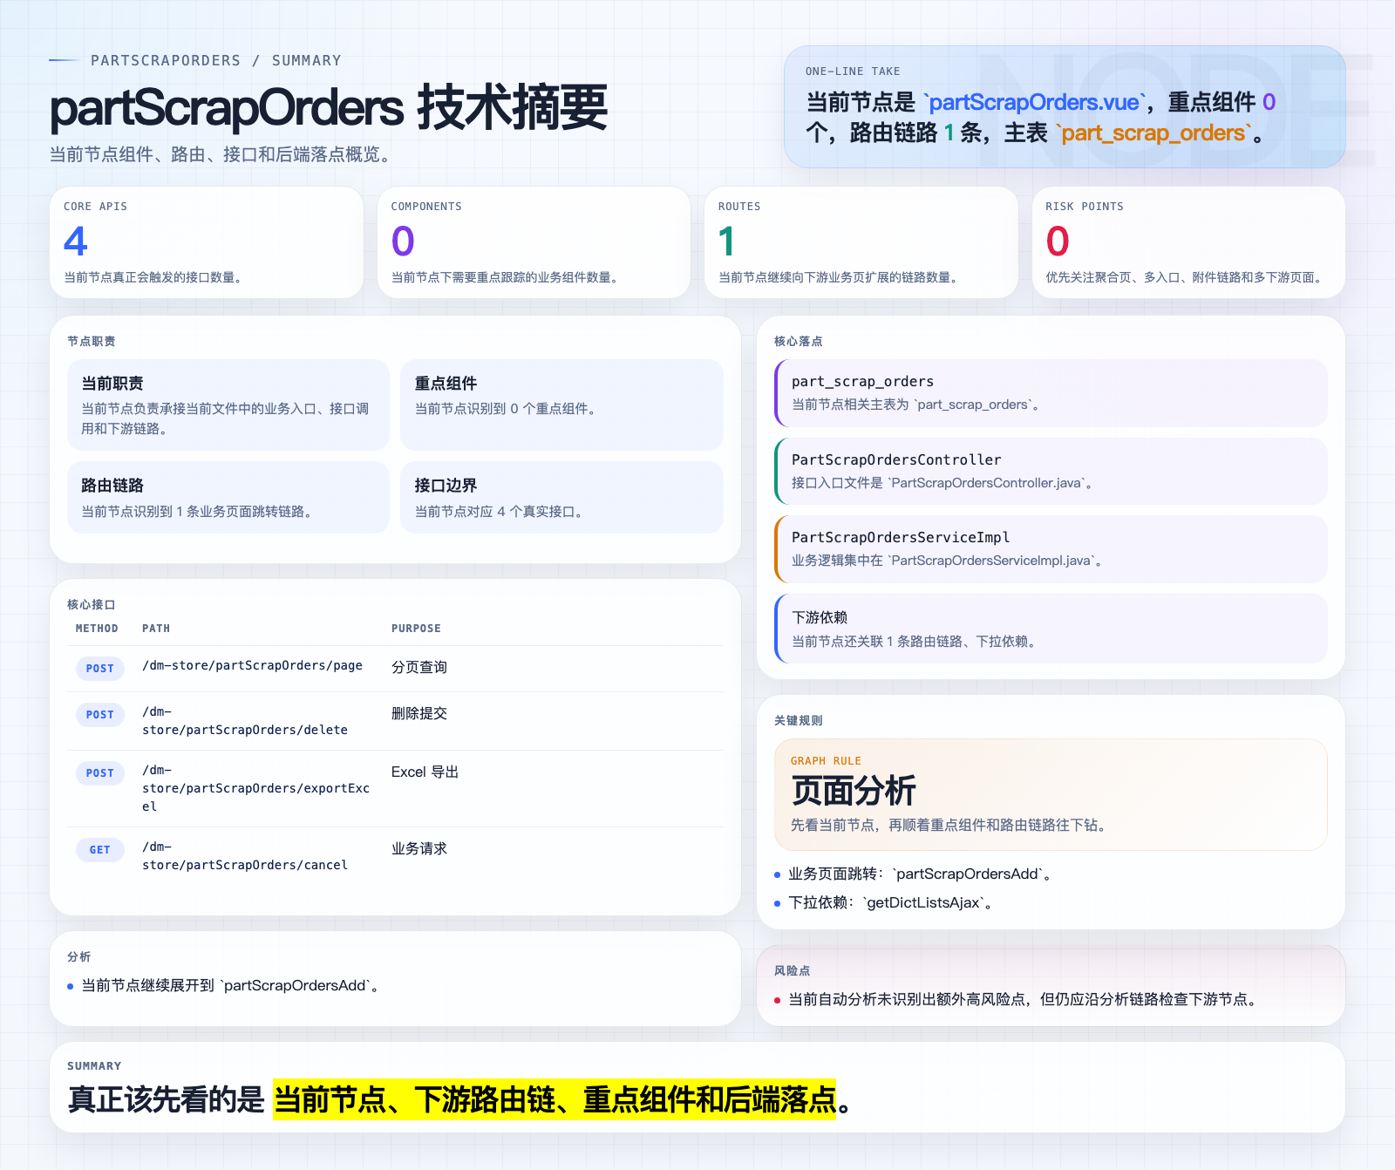
Task: Select path /dm-store/partScrapOrders/page
Action: coord(252,665)
